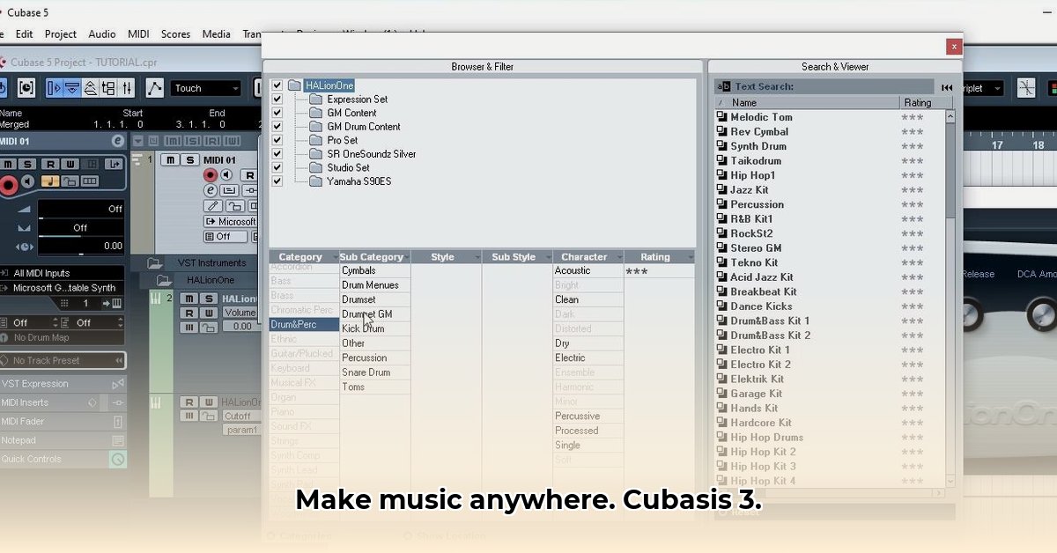Uncheck the Yamaha S90ES checkbox
Screen dimensions: 1057x553
pos(277,181)
